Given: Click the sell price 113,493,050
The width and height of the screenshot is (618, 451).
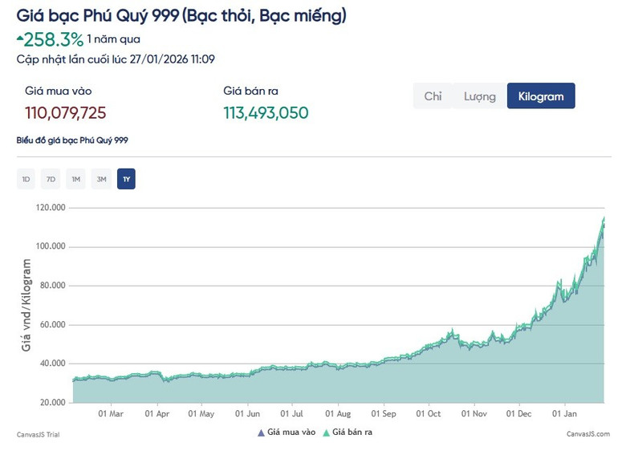Looking at the screenshot, I should click(x=266, y=113).
